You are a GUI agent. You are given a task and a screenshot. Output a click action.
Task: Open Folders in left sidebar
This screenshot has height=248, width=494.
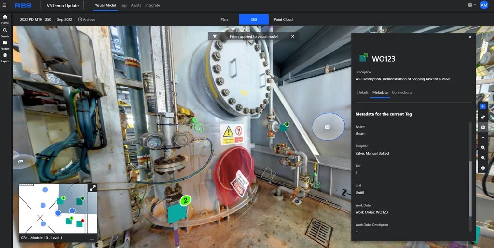point(5,44)
